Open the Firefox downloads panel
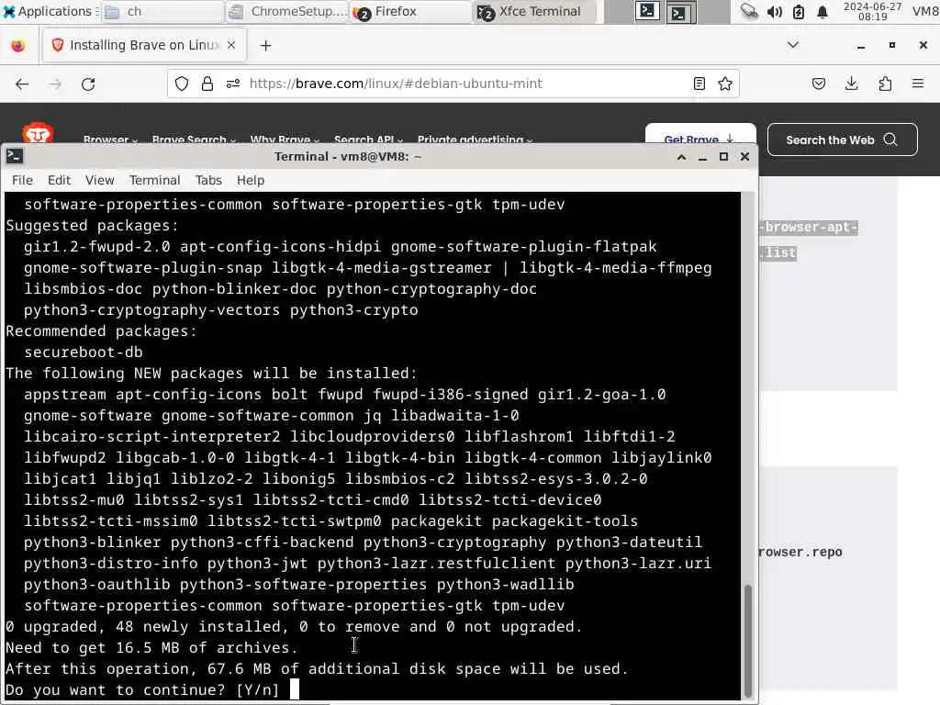This screenshot has height=705, width=940. pyautogui.click(x=851, y=84)
